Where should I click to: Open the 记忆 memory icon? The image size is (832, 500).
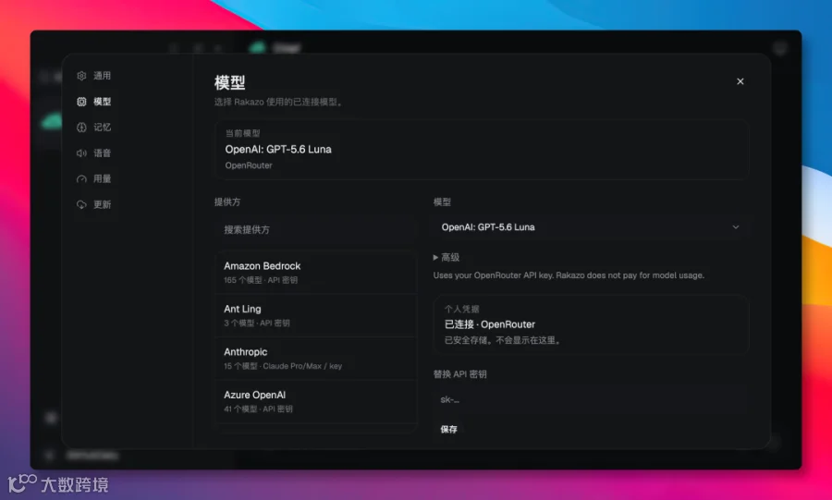click(81, 128)
